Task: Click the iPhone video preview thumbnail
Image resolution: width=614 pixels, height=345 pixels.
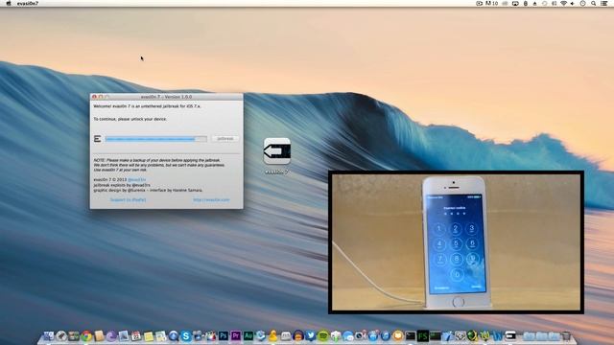Action: point(457,242)
